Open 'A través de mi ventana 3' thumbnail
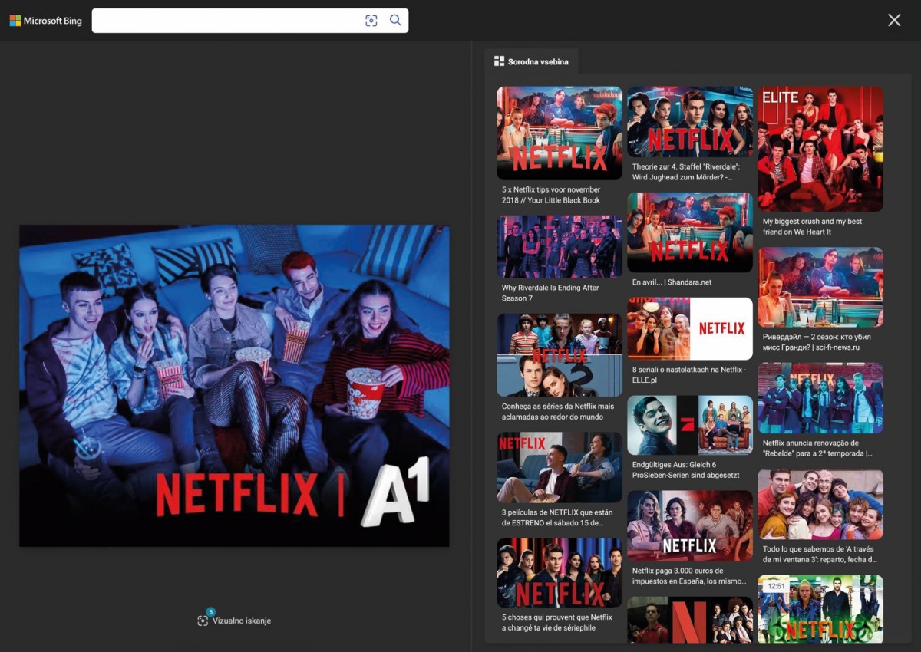 [820, 505]
